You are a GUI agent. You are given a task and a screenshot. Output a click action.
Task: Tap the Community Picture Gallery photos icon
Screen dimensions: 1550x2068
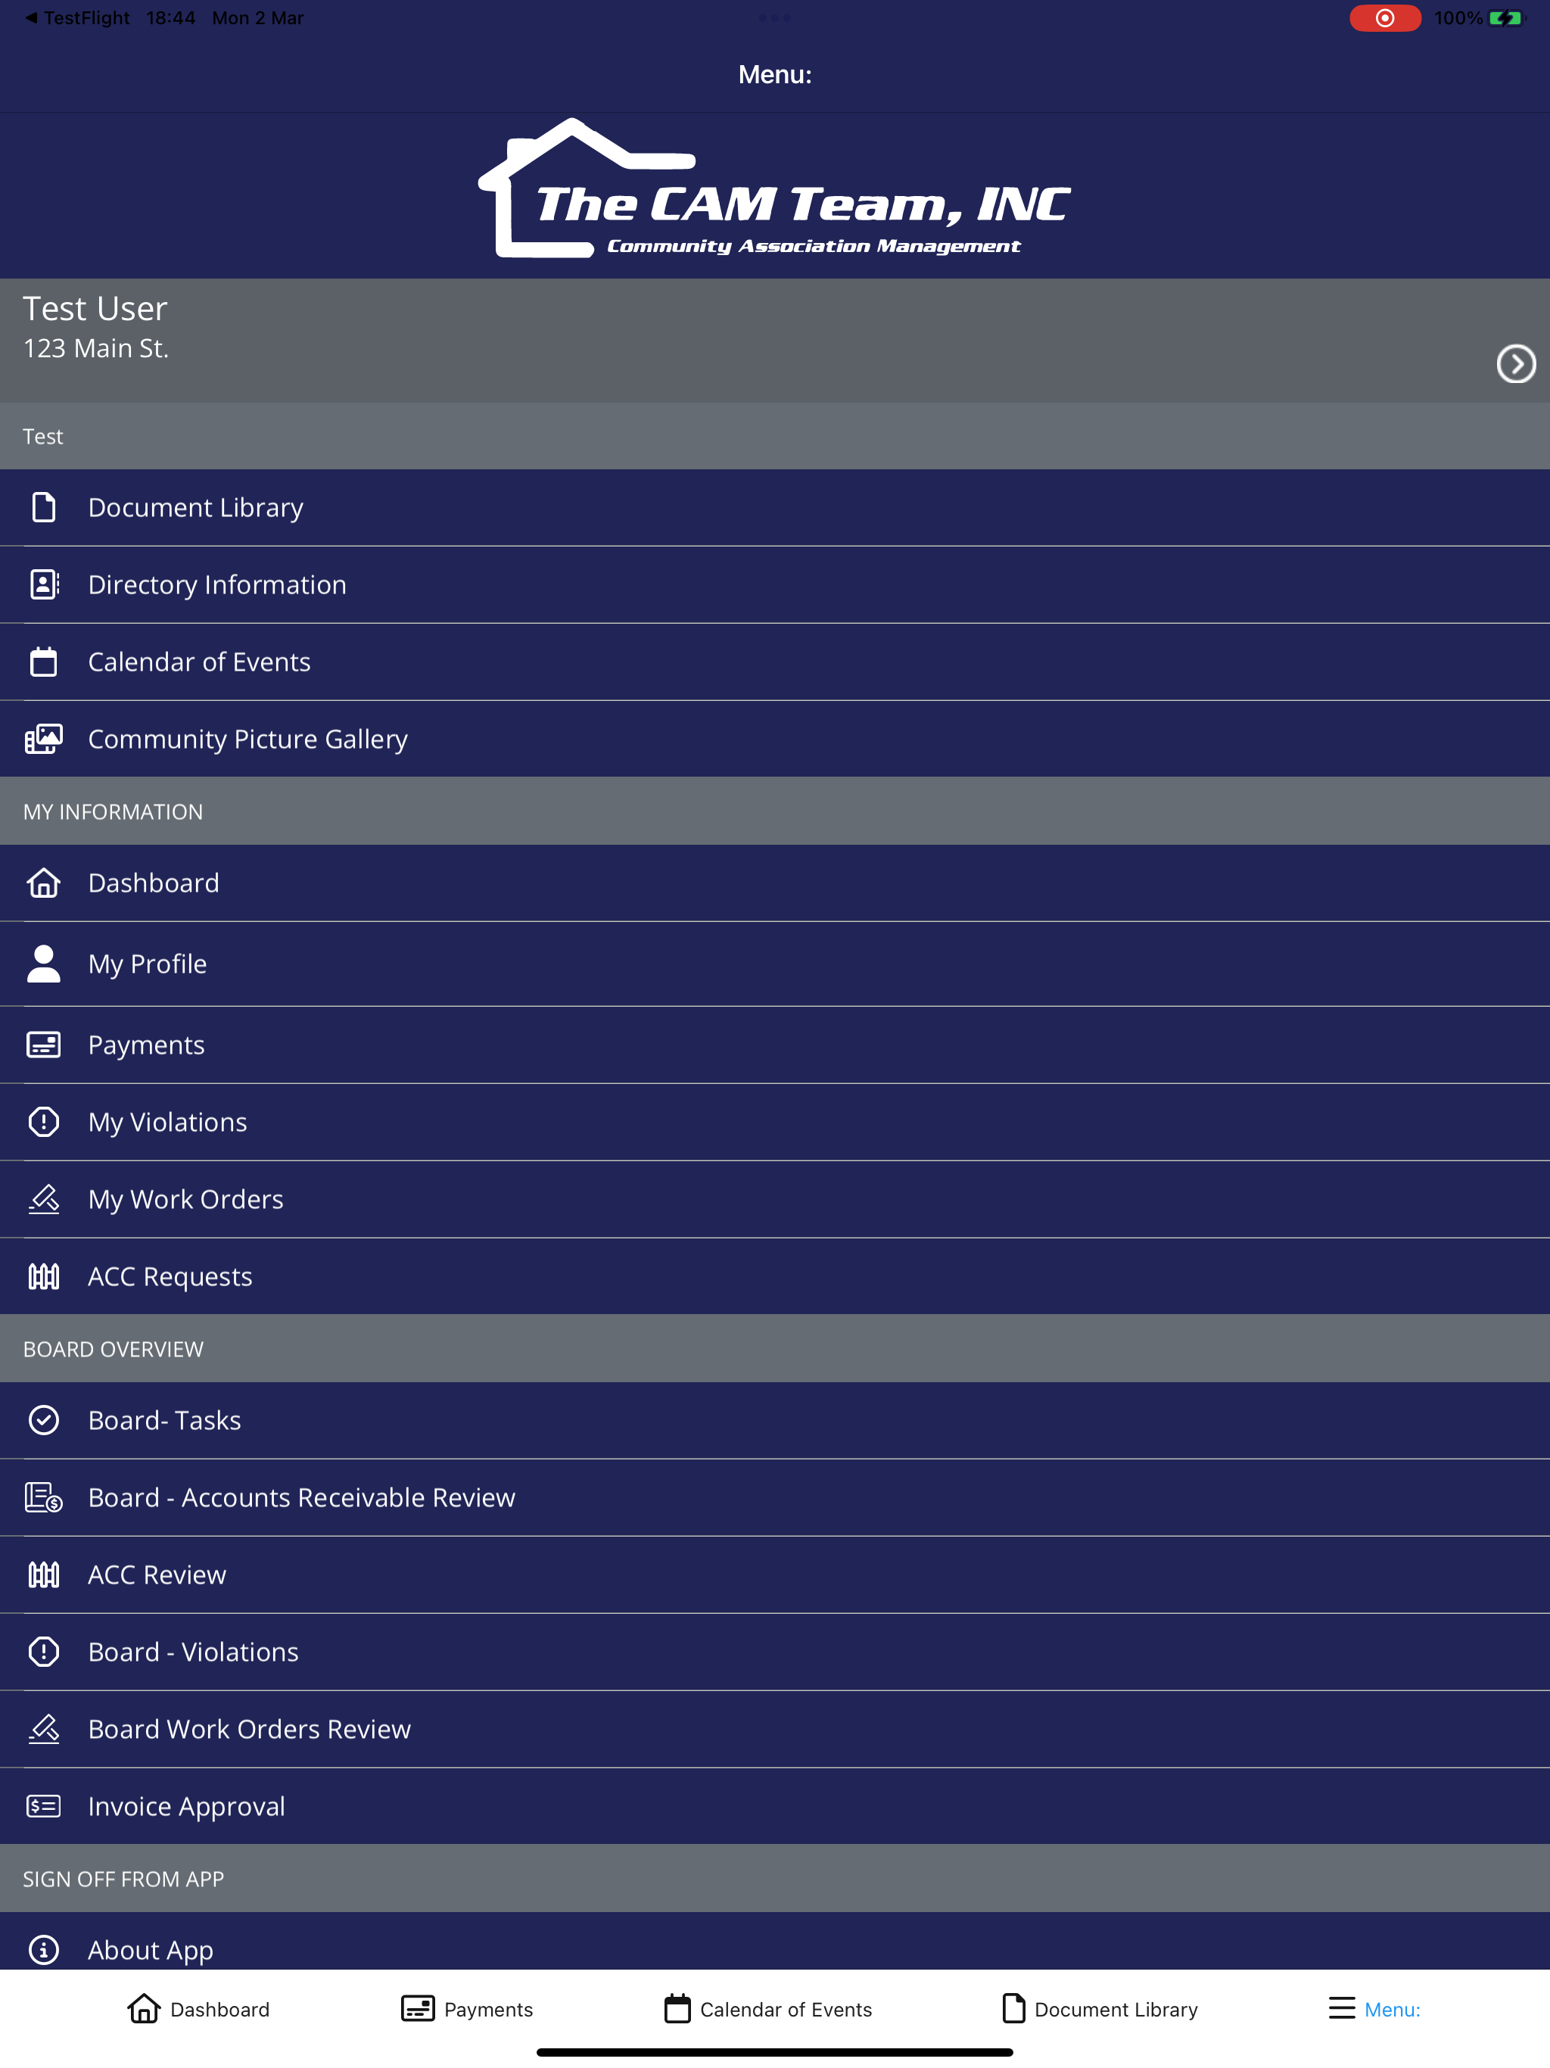(43, 739)
